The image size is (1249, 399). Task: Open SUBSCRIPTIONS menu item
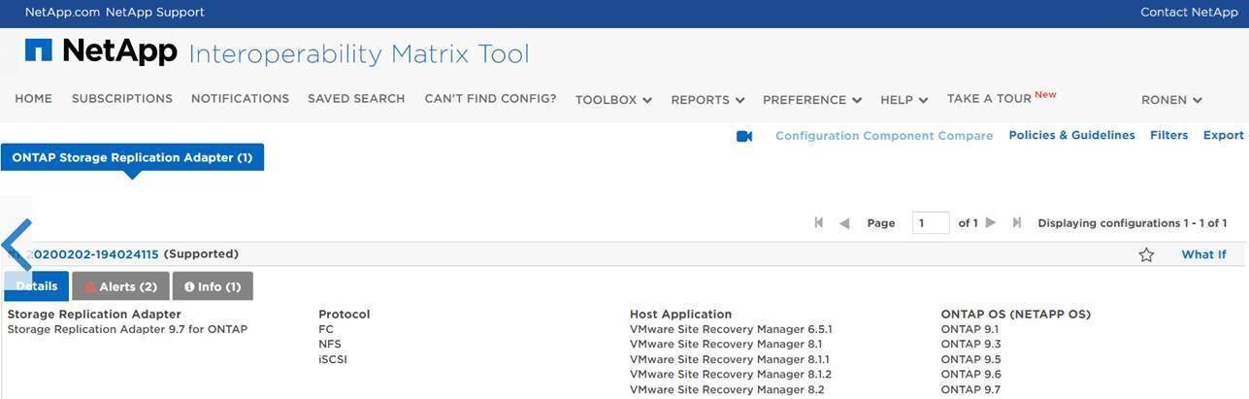click(x=122, y=99)
